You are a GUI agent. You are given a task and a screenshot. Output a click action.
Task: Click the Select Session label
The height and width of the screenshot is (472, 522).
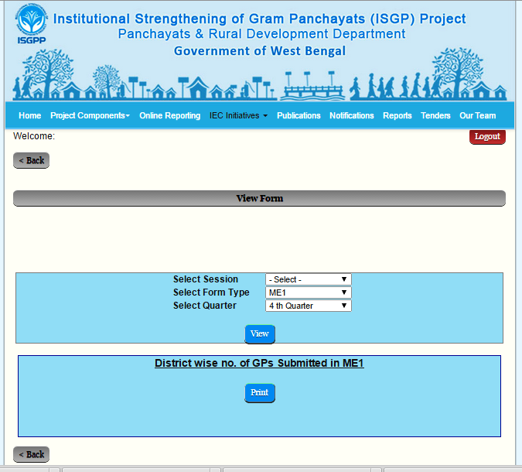(206, 279)
